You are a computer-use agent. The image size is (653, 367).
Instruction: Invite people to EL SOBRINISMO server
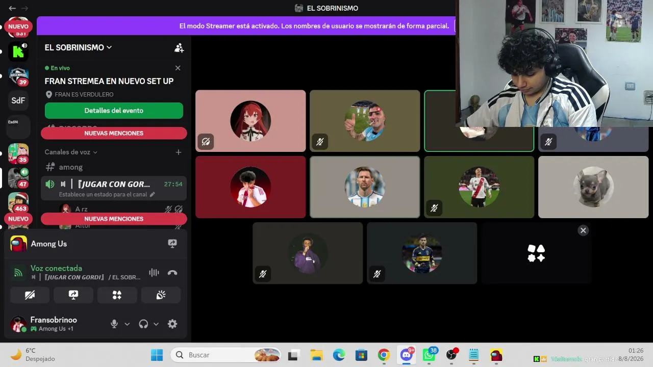tap(179, 48)
